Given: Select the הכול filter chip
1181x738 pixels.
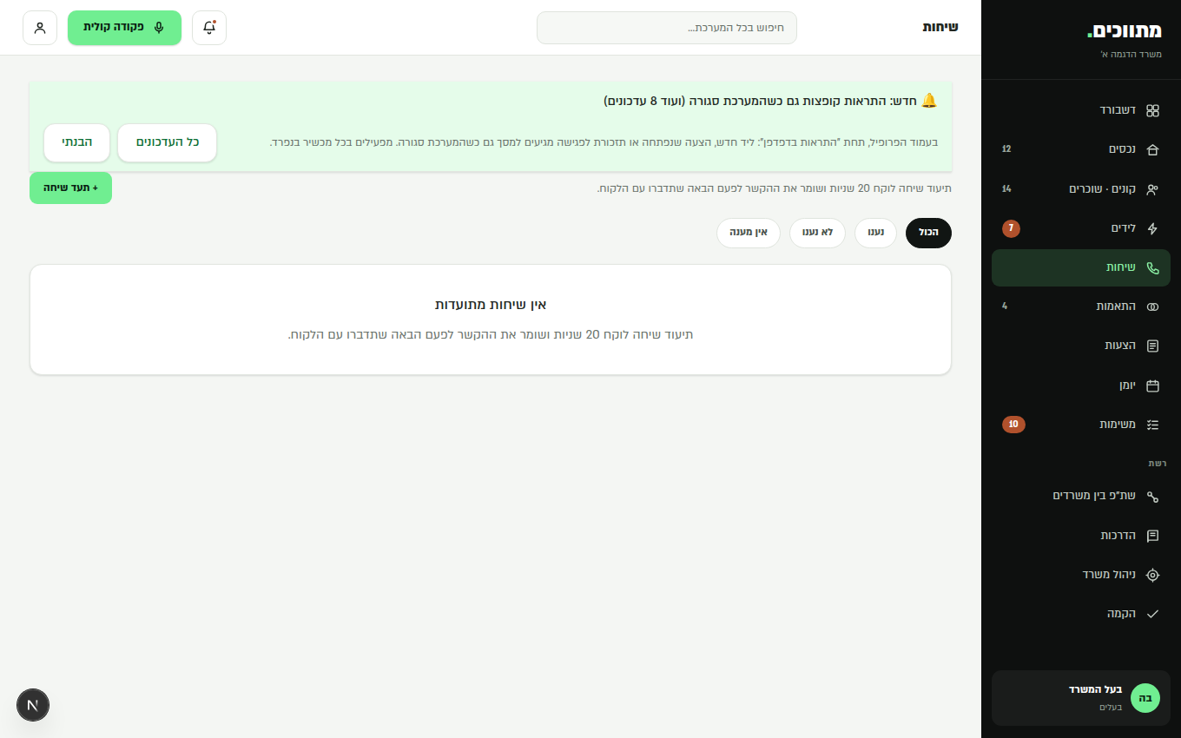Looking at the screenshot, I should pyautogui.click(x=928, y=233).
